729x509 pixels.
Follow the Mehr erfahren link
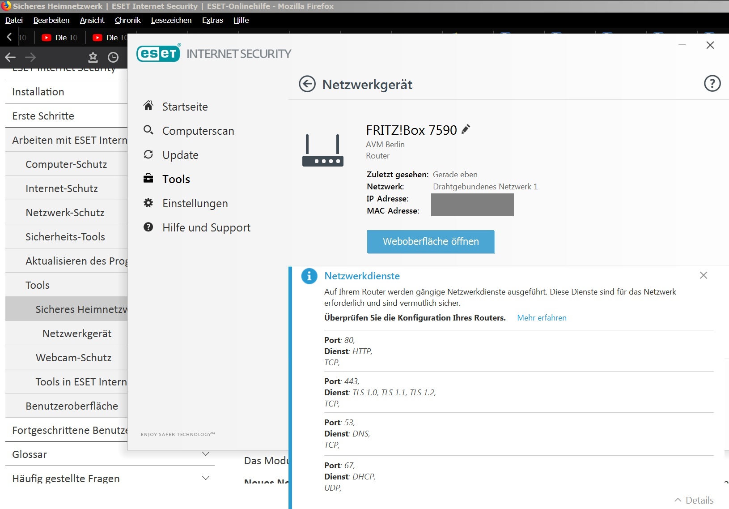[x=542, y=317]
